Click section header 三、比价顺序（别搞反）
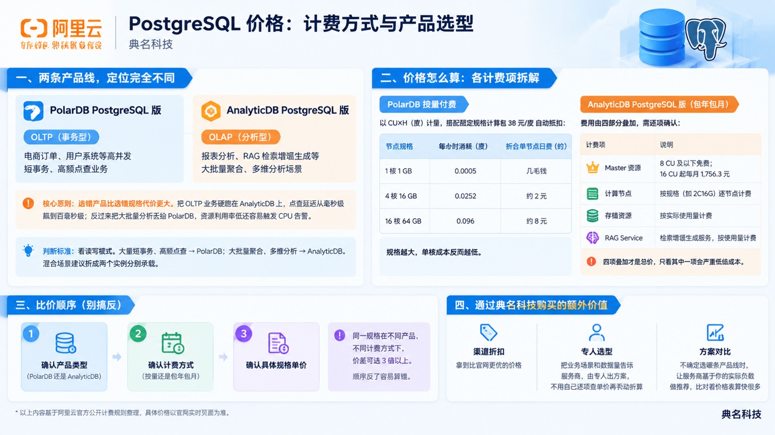The height and width of the screenshot is (435, 775). [x=70, y=305]
